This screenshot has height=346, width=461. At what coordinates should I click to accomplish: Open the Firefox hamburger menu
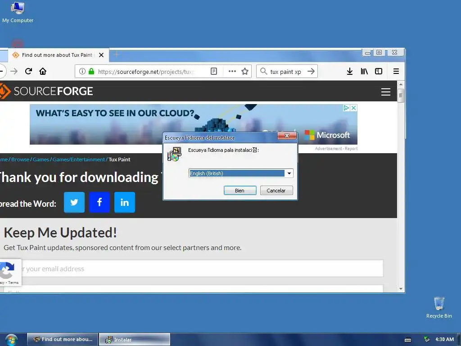point(396,71)
